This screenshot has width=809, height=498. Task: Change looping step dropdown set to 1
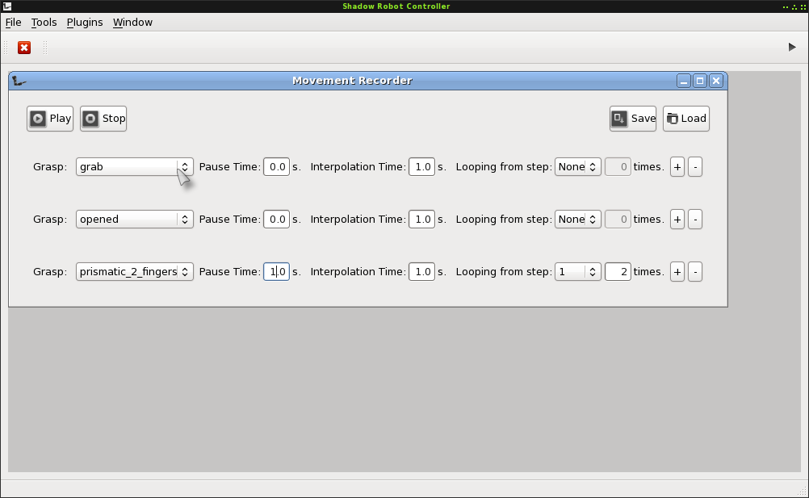click(577, 272)
